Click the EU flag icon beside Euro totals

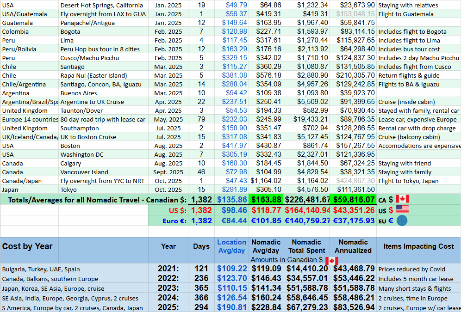[x=402, y=220]
